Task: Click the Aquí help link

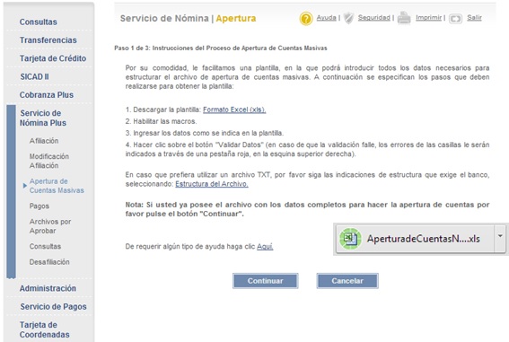Action: (265, 247)
